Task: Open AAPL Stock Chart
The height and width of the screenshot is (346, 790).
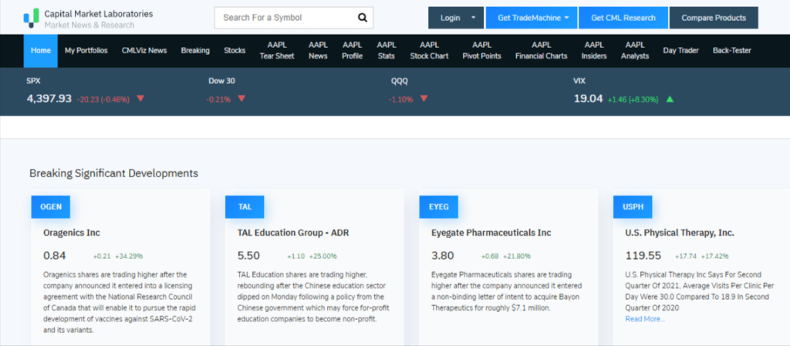Action: pos(429,50)
